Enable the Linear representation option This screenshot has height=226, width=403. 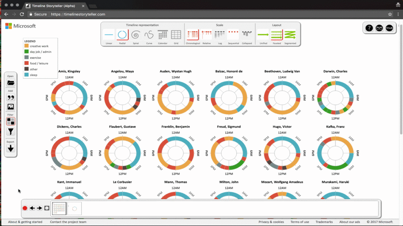109,35
